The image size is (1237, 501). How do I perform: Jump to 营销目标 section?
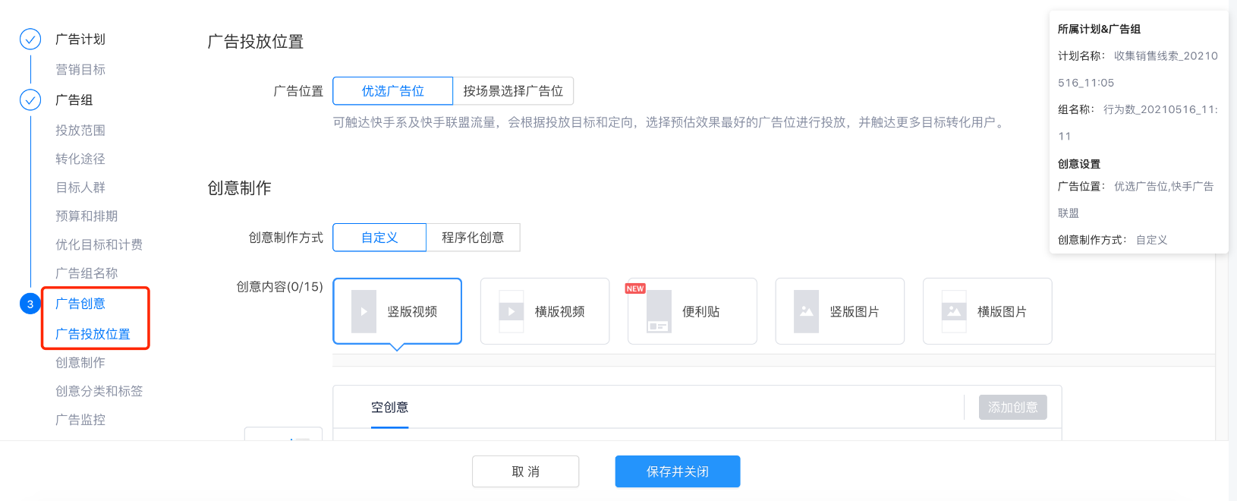pos(80,70)
